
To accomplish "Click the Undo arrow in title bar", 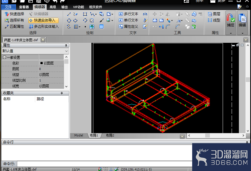I will point(55,1).
